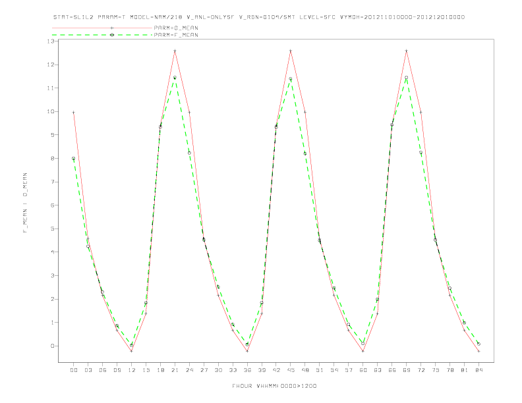The image size is (522, 403).
Task: Click the V_ANL=ONLYSF title text
Action: tap(211, 17)
